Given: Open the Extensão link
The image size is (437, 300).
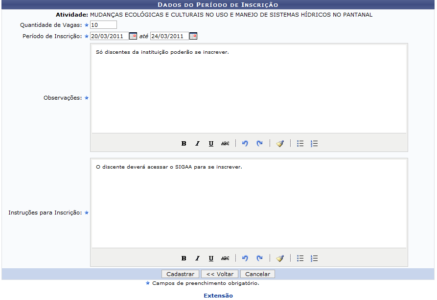Looking at the screenshot, I should (218, 296).
